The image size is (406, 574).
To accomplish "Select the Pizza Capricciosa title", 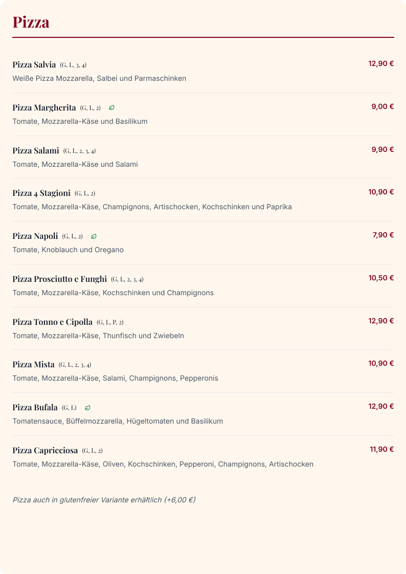I will pos(45,450).
